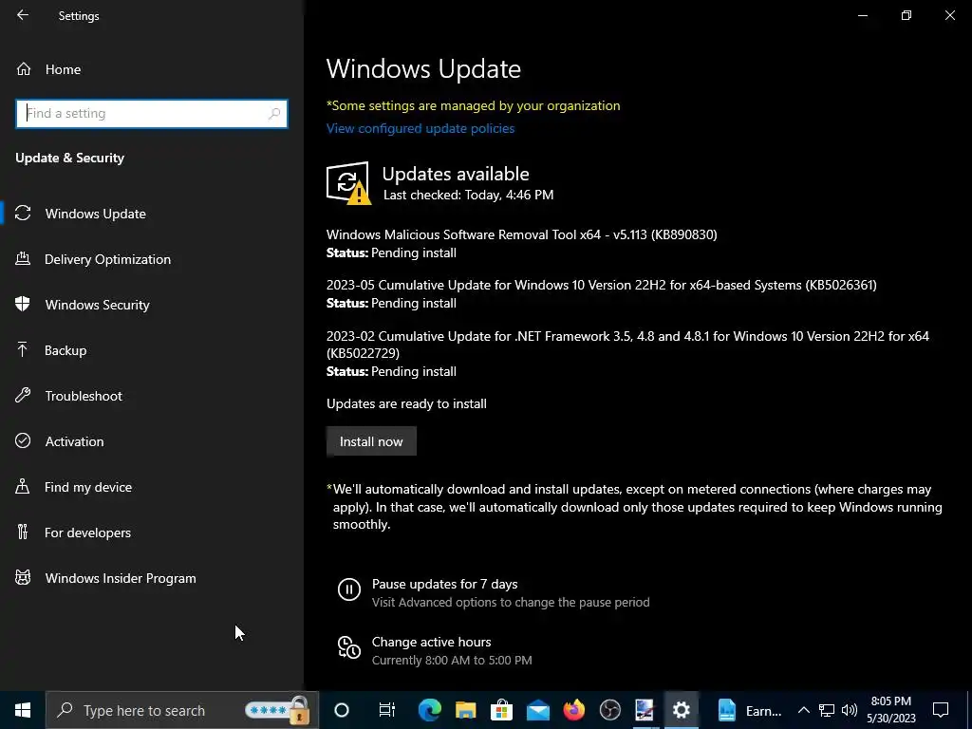Click the Windows Update sync arrows icon
This screenshot has height=729, width=972.
[x=23, y=214]
